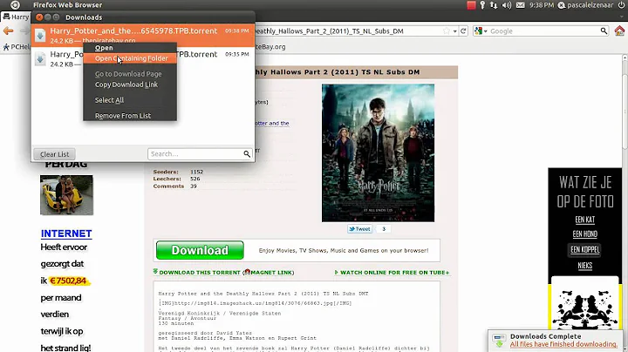
Task: Select the Harry tab
Action: click(x=16, y=17)
